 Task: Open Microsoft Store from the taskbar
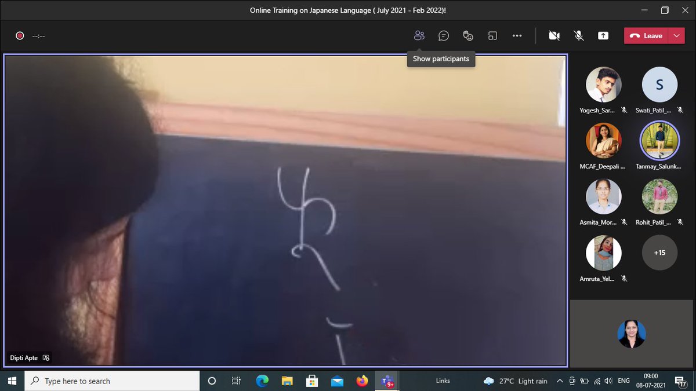tap(312, 381)
